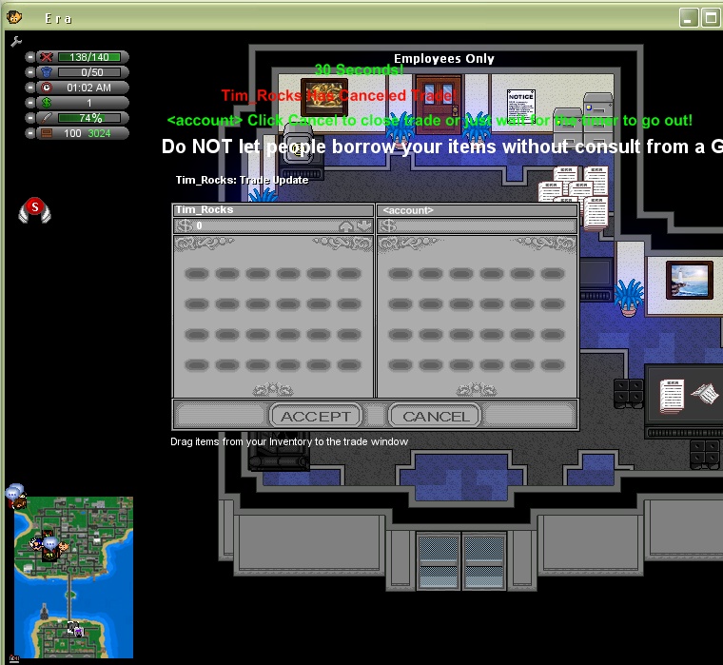This screenshot has height=665, width=723.
Task: Click the gold framed painting
Action: [324, 97]
